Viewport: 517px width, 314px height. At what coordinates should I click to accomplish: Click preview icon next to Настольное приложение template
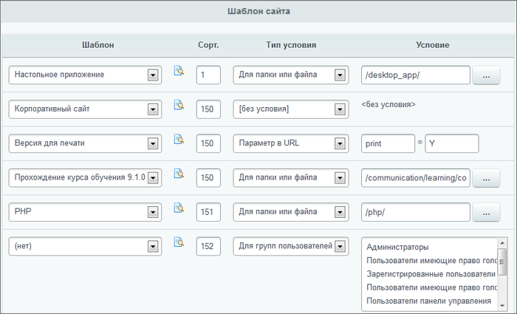(x=178, y=71)
